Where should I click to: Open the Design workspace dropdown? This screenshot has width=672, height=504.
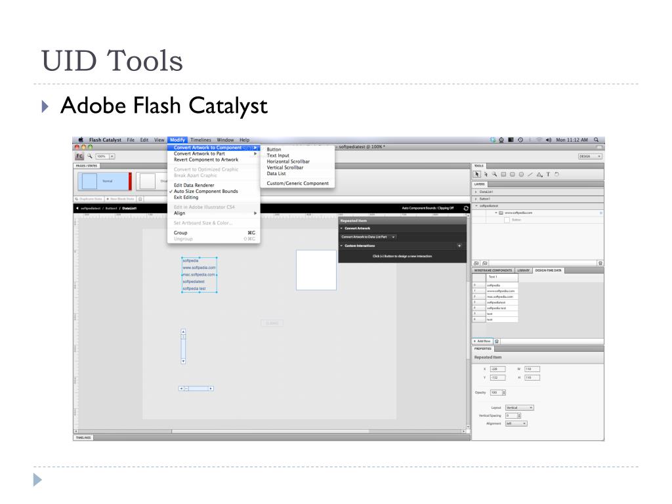point(590,156)
